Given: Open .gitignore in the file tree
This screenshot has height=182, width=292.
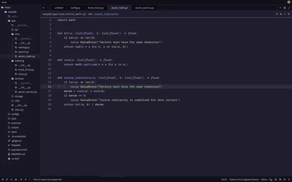Looking at the screenshot, I should 16,141.
